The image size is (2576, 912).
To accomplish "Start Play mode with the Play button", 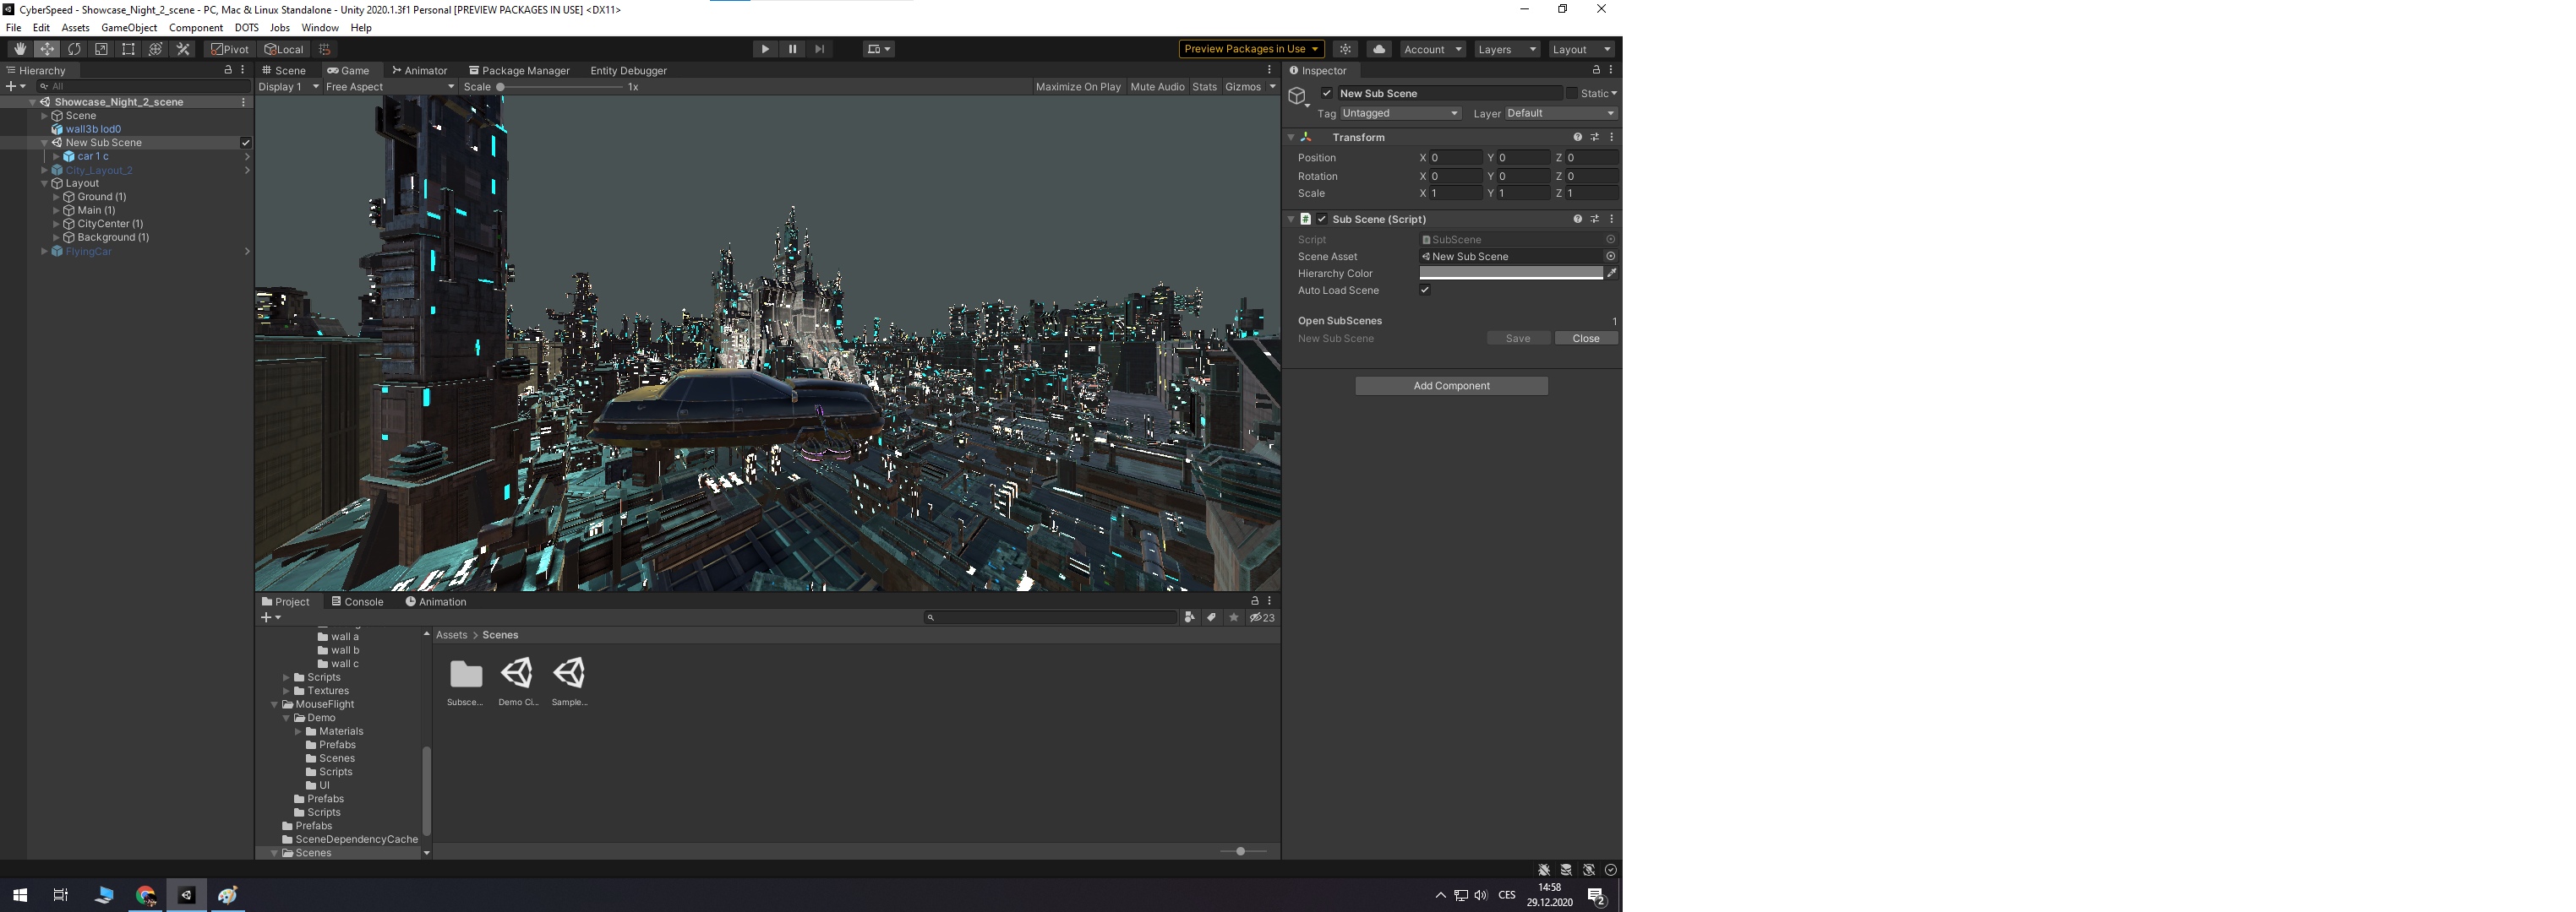I will [x=765, y=49].
